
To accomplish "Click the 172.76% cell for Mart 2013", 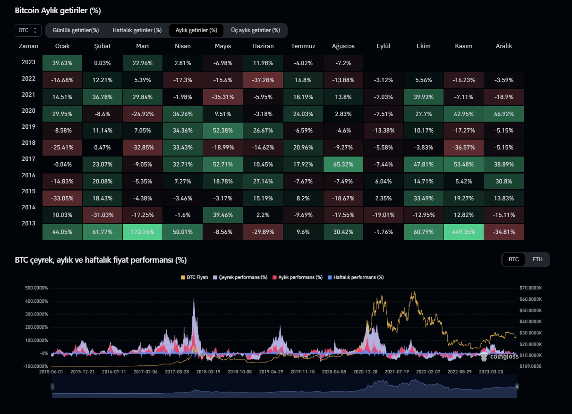I will (143, 232).
